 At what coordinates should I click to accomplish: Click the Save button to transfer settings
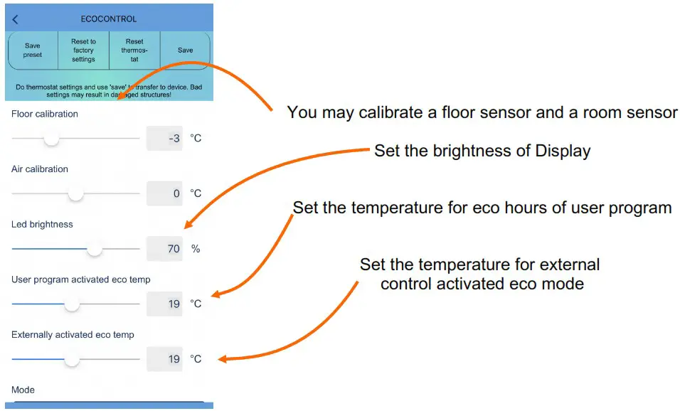(185, 50)
